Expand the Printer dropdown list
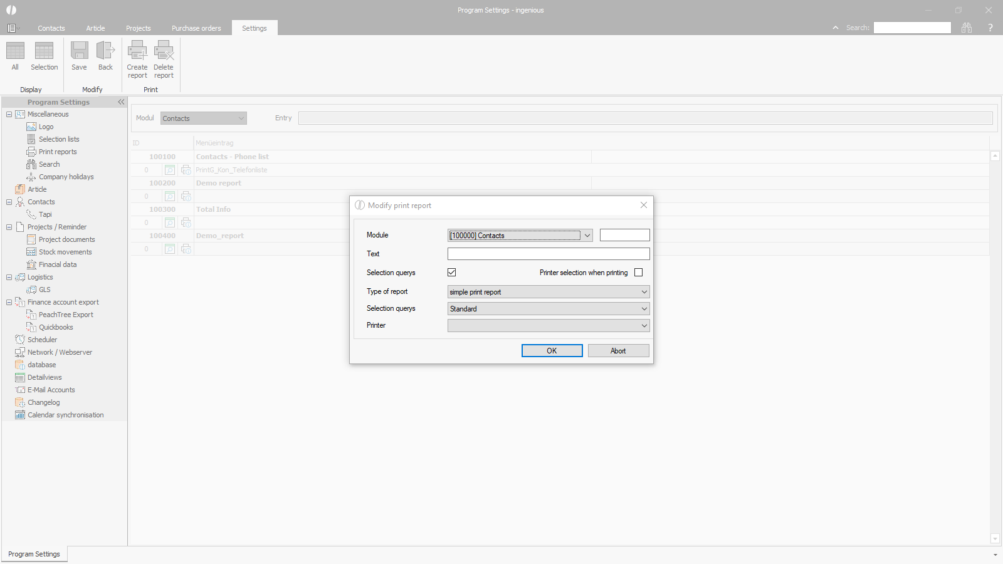Image resolution: width=1003 pixels, height=564 pixels. [644, 326]
